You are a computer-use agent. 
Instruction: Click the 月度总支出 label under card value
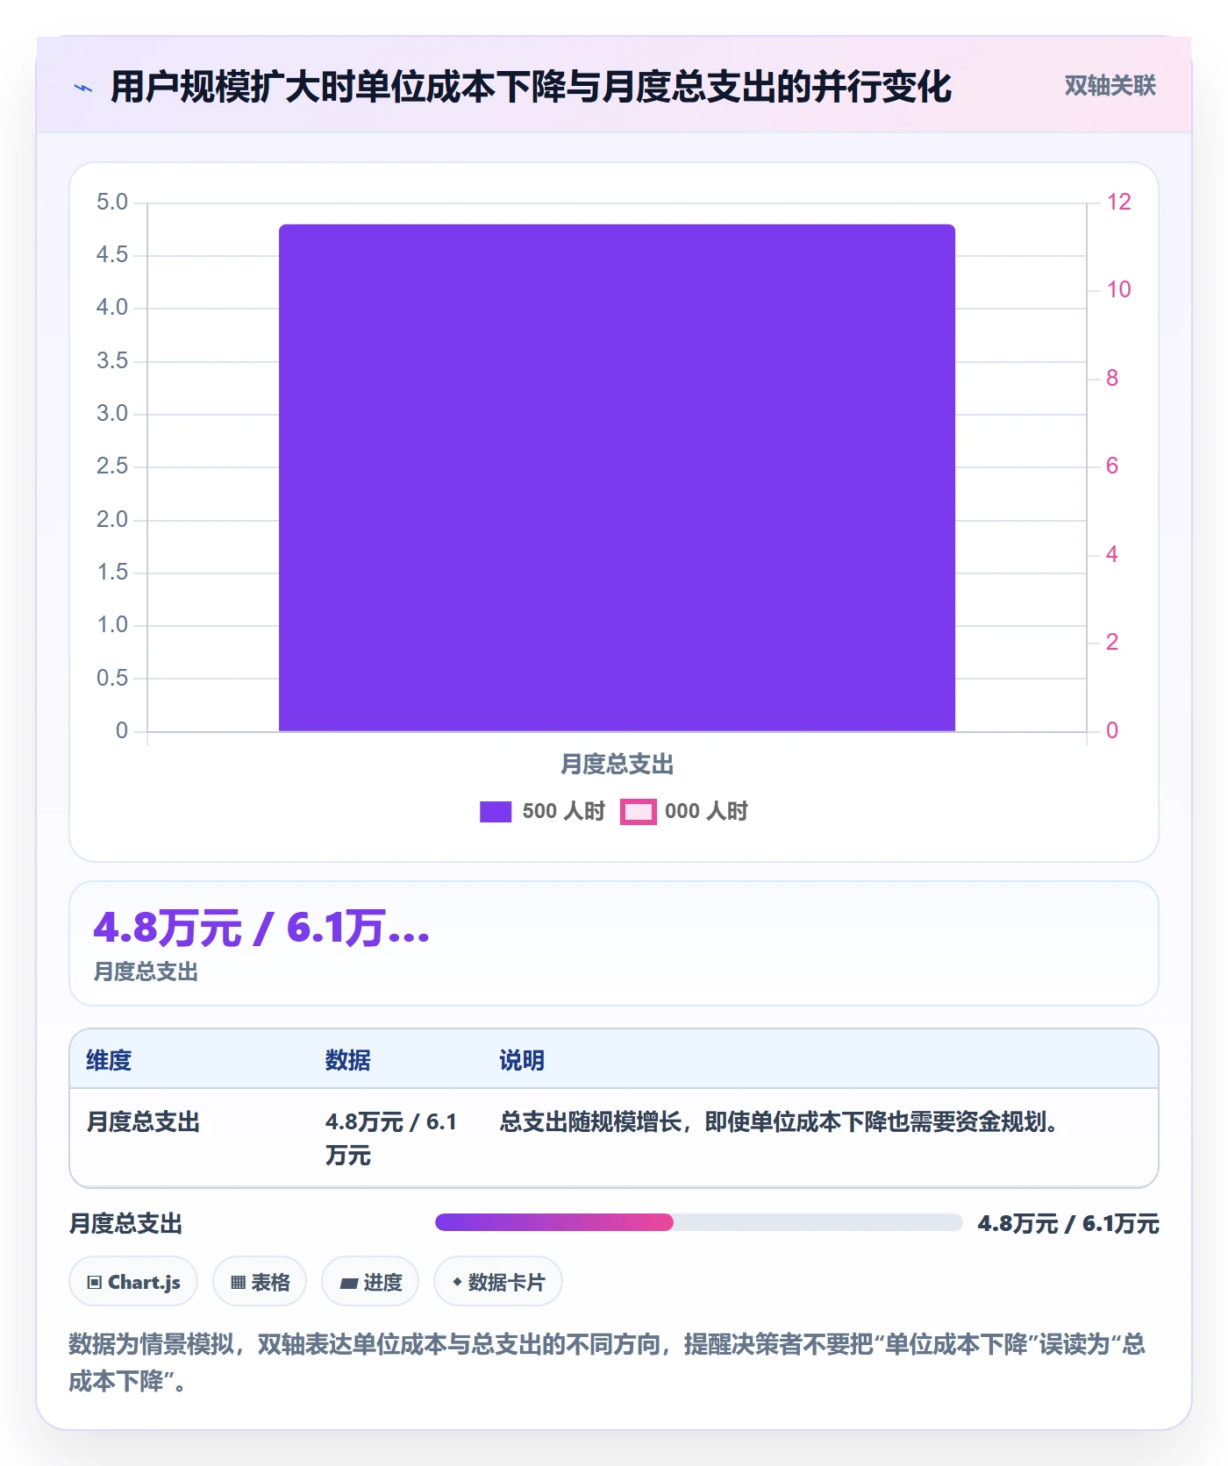(146, 971)
